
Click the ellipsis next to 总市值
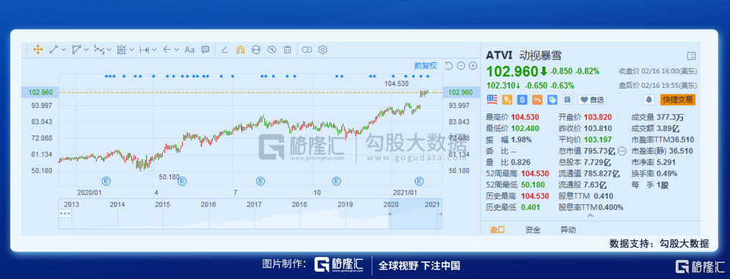click(621, 151)
